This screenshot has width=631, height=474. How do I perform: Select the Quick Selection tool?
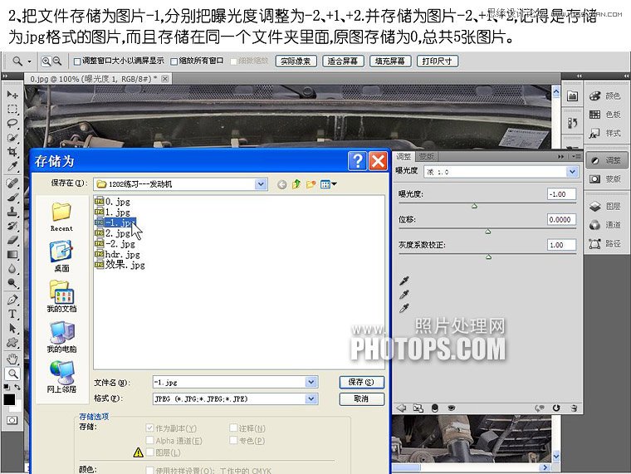[x=12, y=138]
